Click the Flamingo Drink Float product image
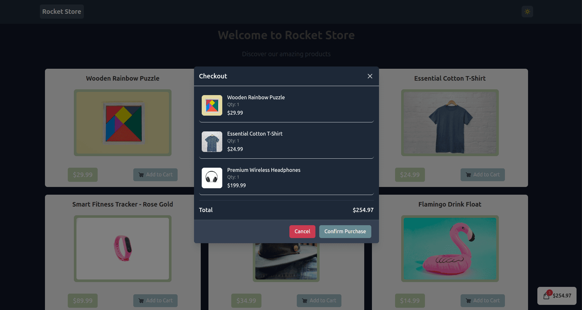 tap(450, 249)
